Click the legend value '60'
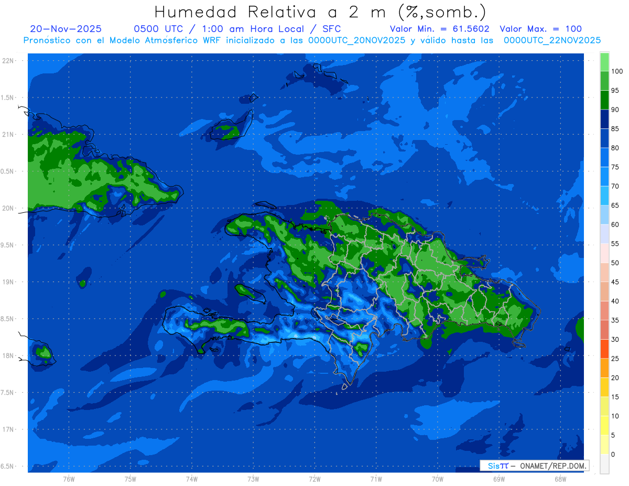This screenshot has height=486, width=629. (615, 225)
